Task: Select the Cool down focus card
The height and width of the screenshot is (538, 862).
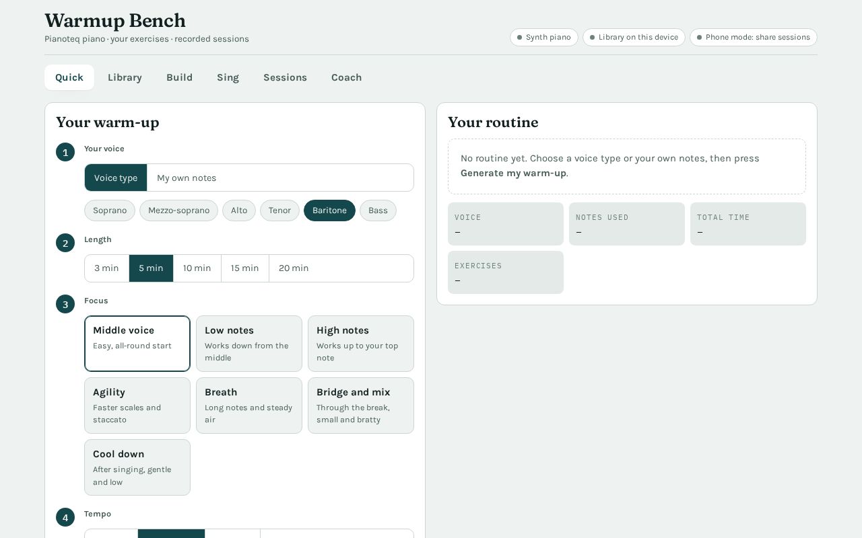Action: click(137, 467)
